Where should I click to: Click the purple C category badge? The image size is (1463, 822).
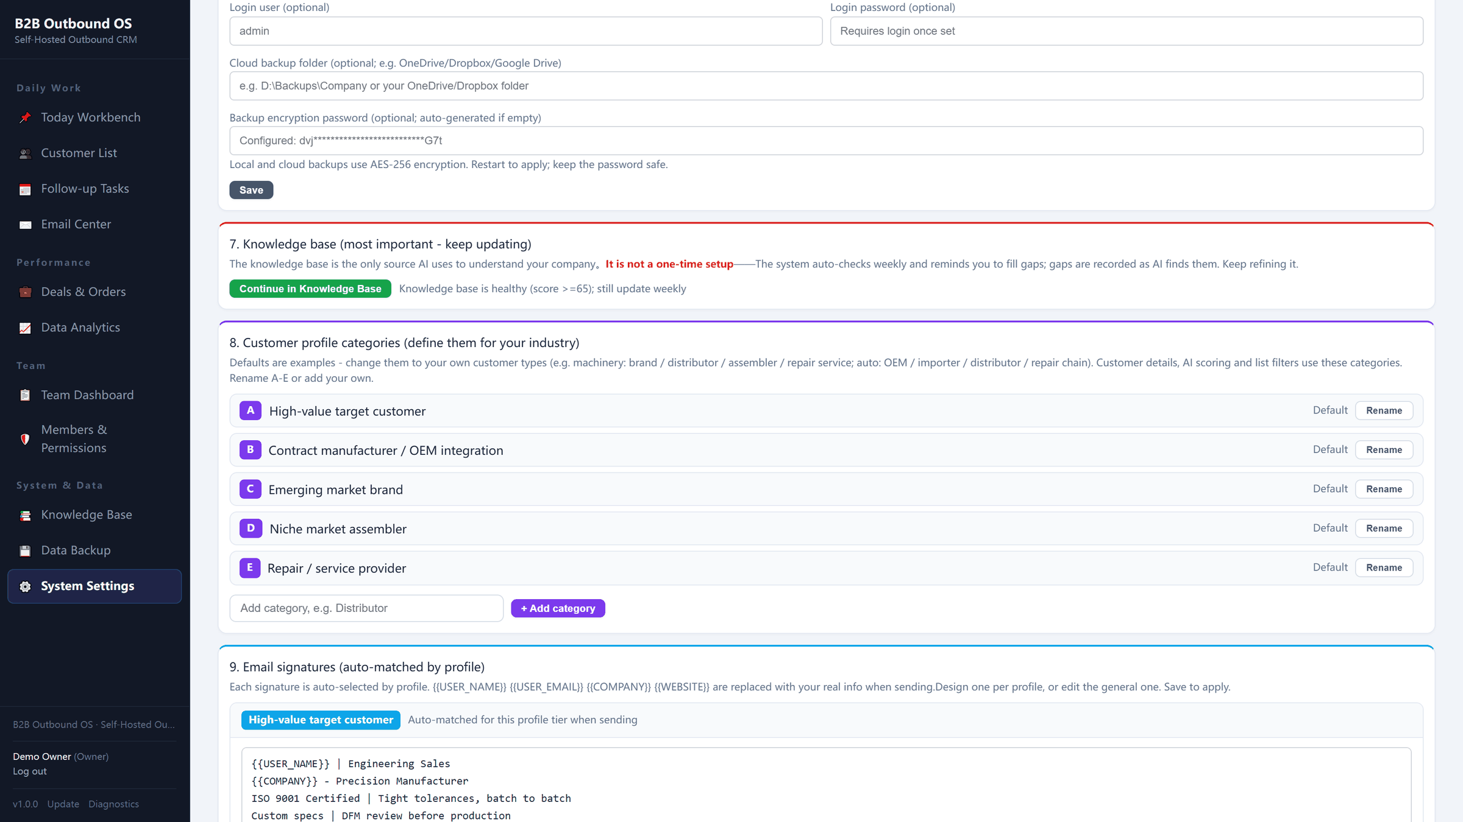[x=250, y=489]
